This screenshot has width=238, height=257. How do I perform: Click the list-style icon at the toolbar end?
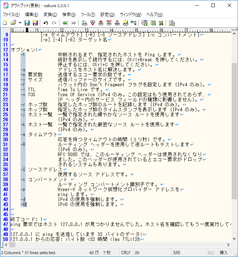click(x=172, y=23)
